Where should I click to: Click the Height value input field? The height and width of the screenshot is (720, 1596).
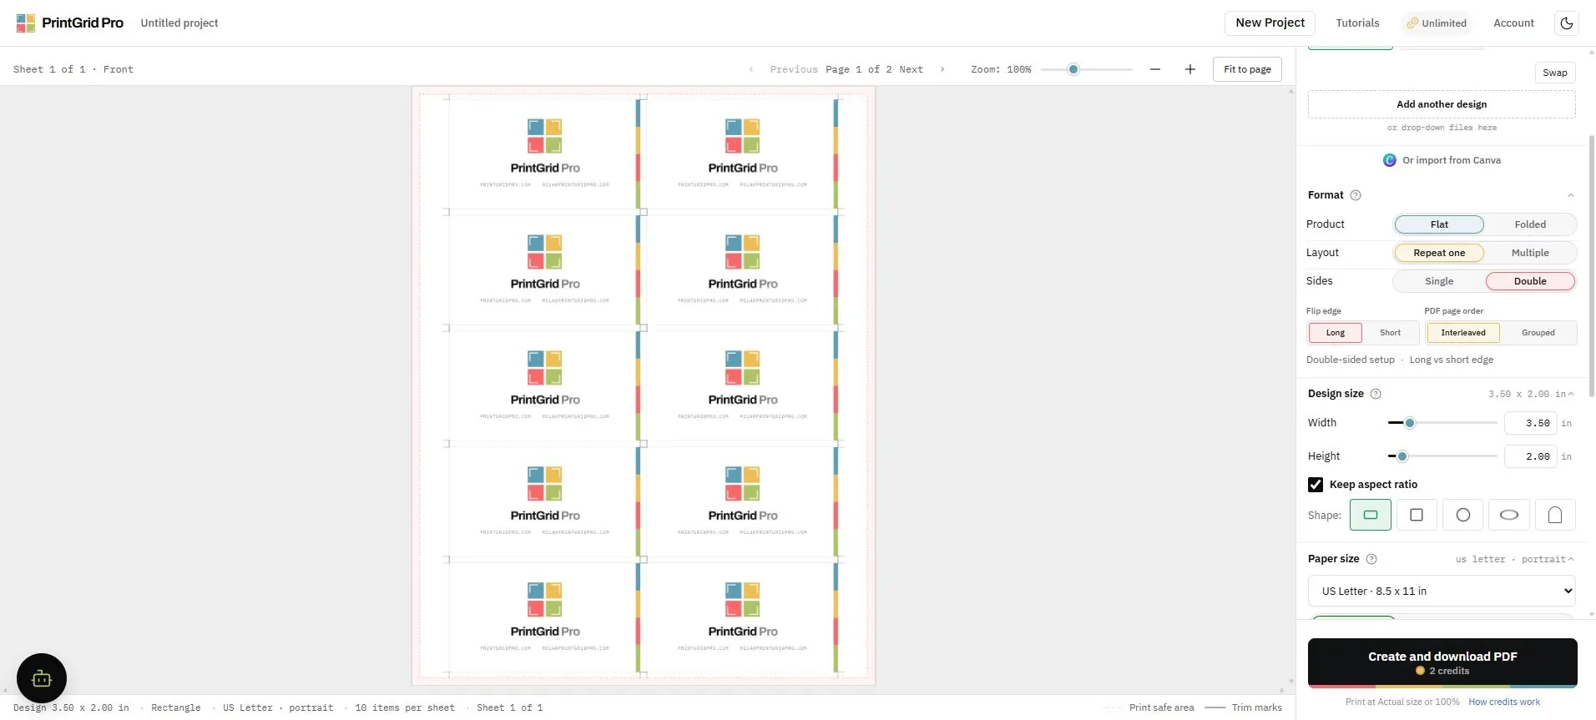1530,456
